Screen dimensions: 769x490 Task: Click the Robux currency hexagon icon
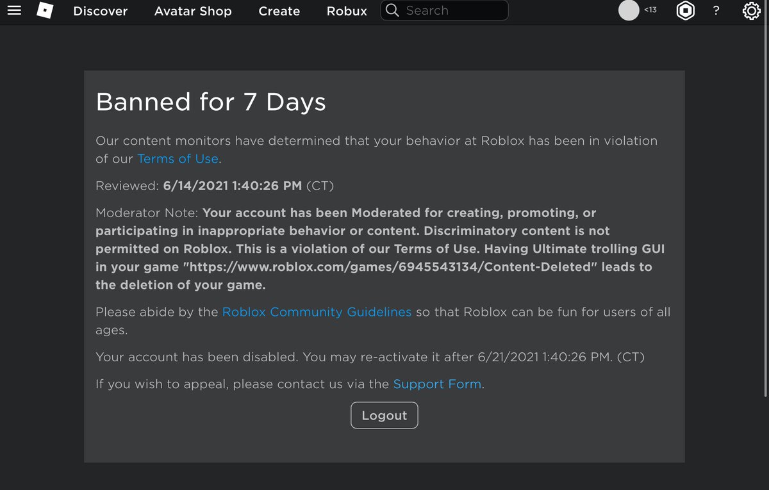pos(685,10)
